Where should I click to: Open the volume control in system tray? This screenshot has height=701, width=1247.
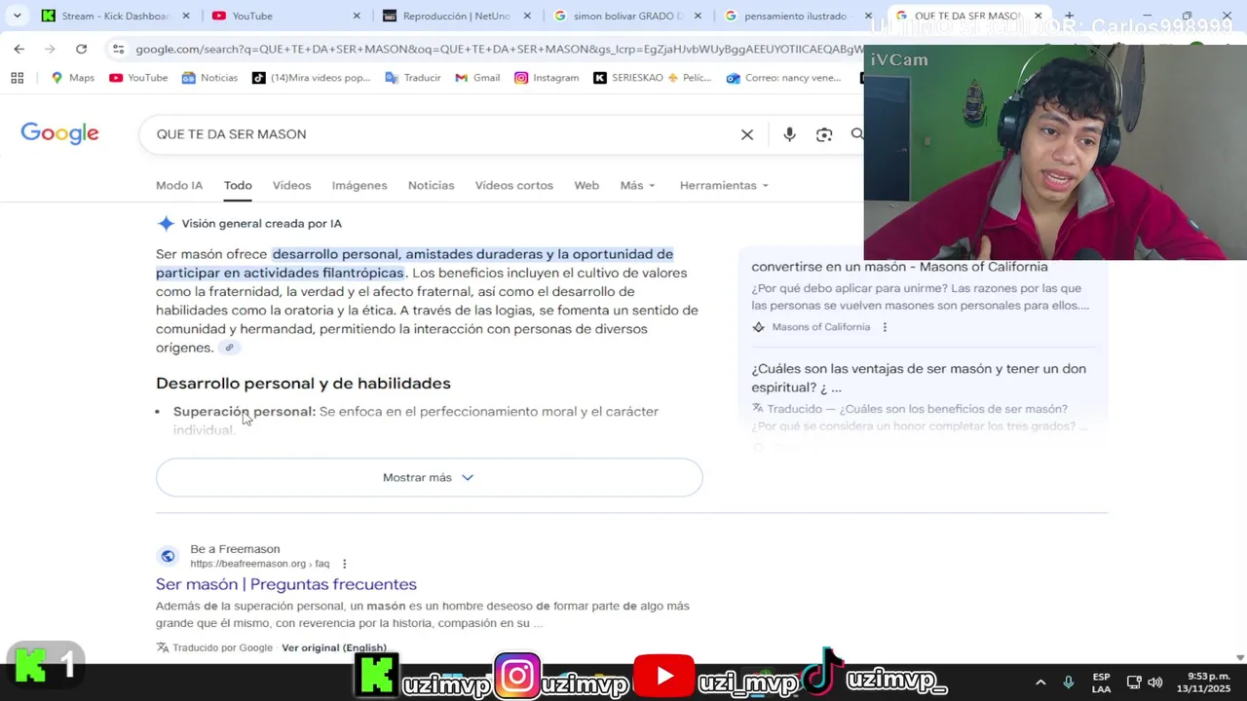click(1155, 683)
